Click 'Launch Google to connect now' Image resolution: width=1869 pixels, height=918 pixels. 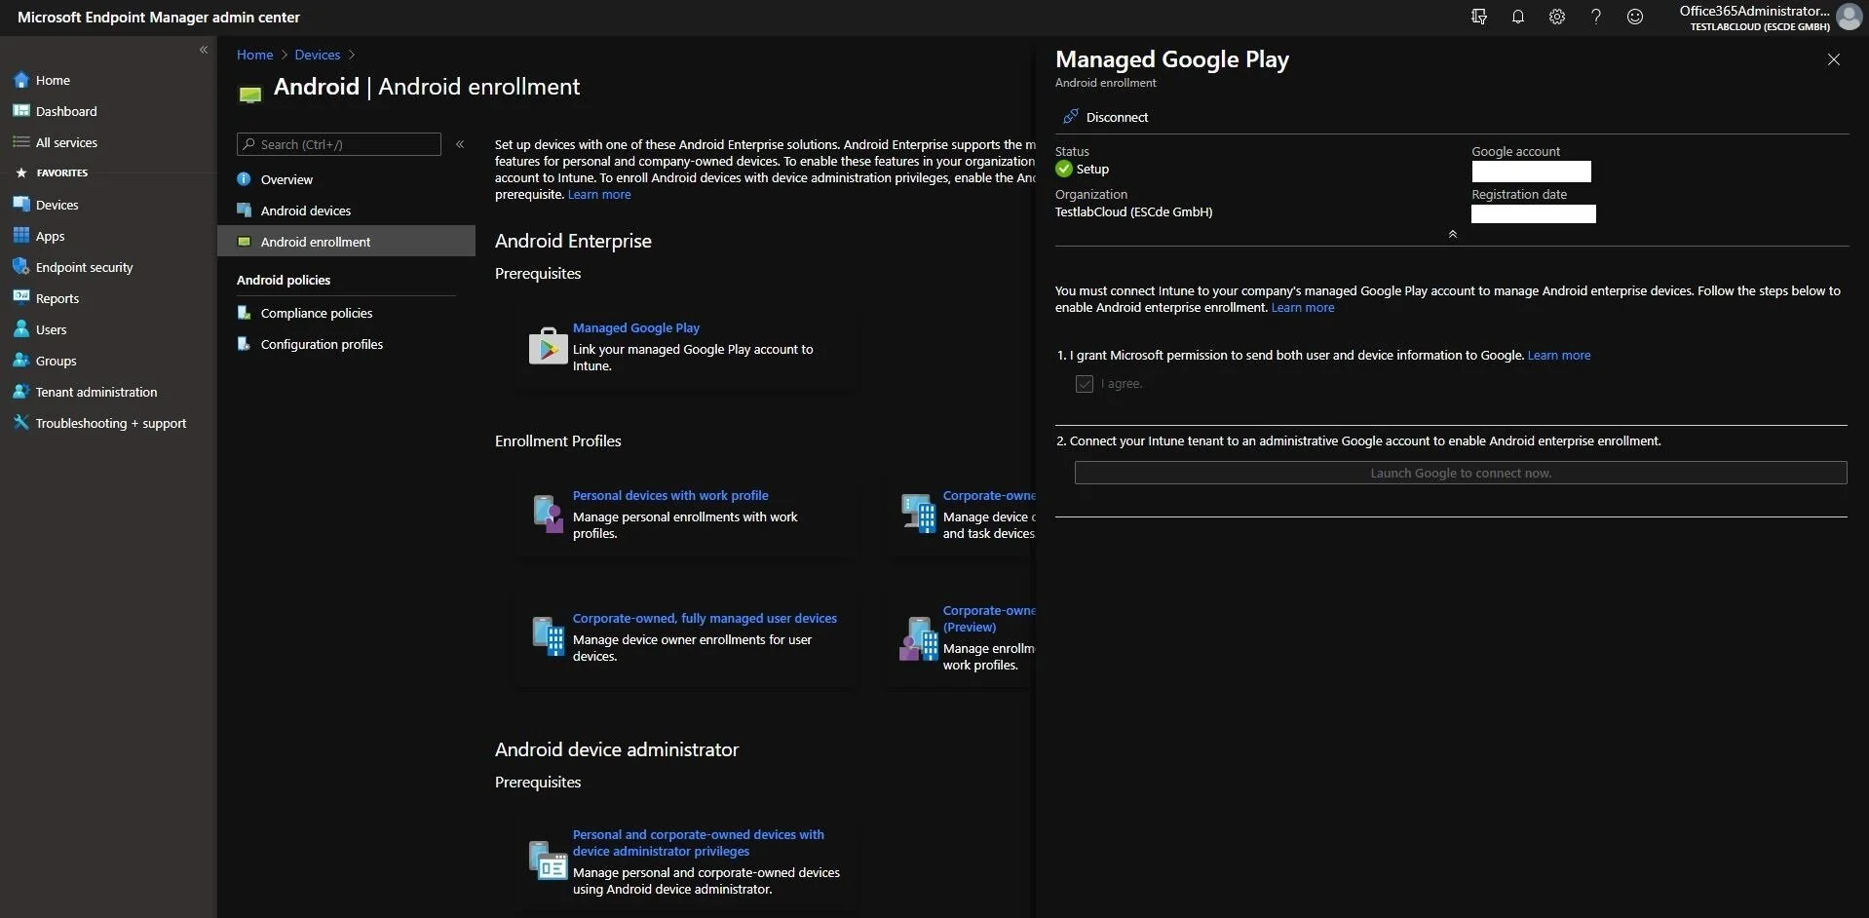1459,473
